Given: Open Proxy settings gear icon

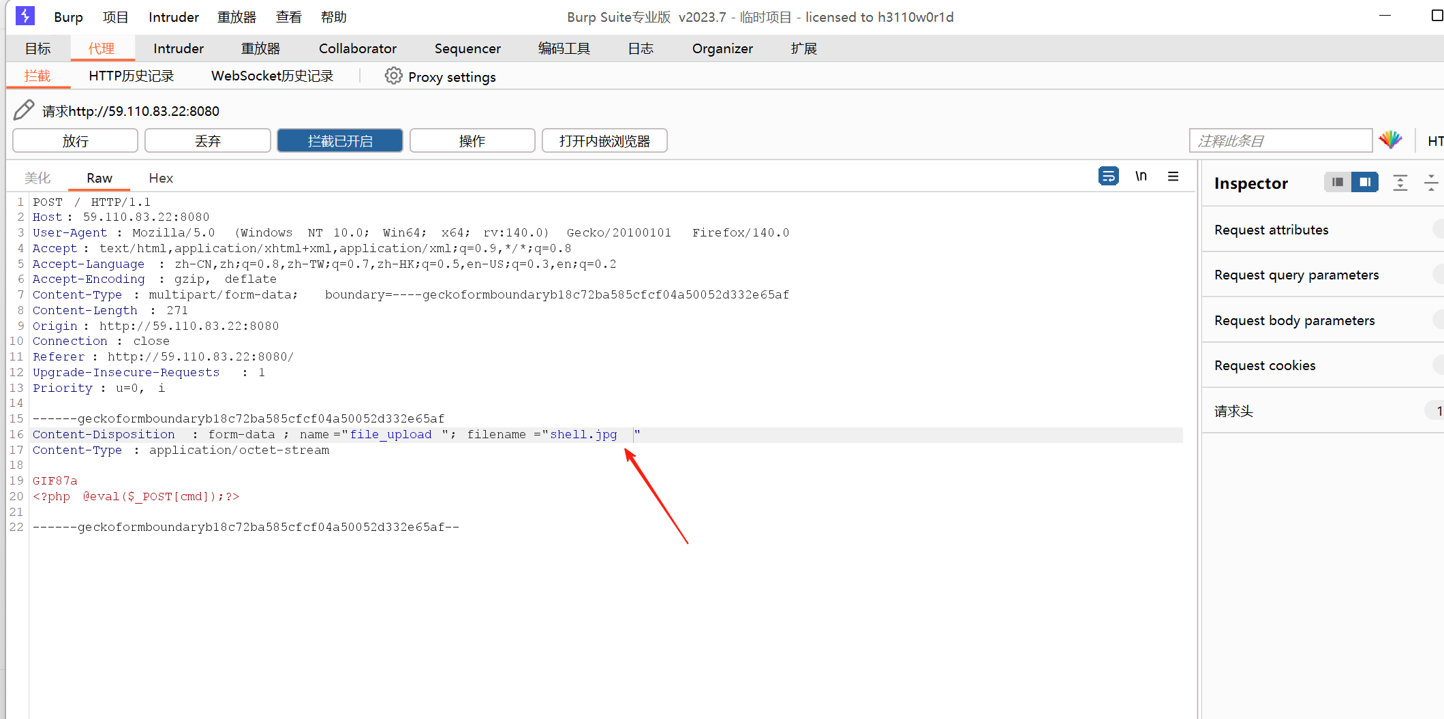Looking at the screenshot, I should click(393, 76).
